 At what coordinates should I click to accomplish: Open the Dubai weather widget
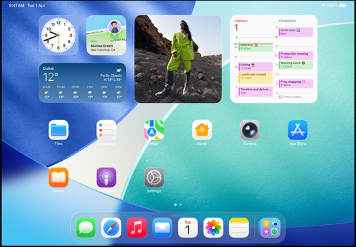click(x=82, y=83)
